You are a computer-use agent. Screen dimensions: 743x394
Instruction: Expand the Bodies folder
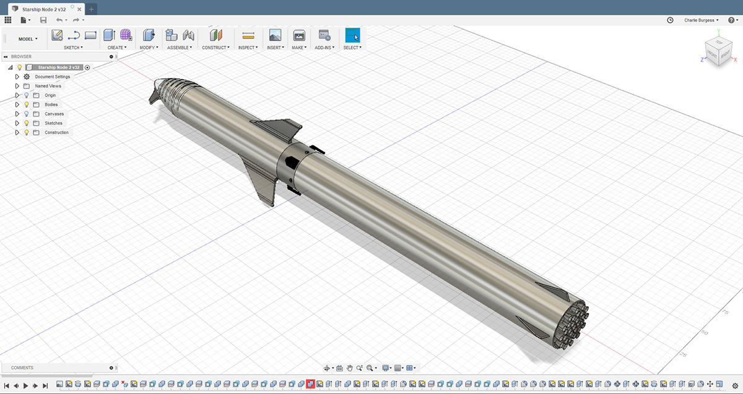[x=17, y=105]
